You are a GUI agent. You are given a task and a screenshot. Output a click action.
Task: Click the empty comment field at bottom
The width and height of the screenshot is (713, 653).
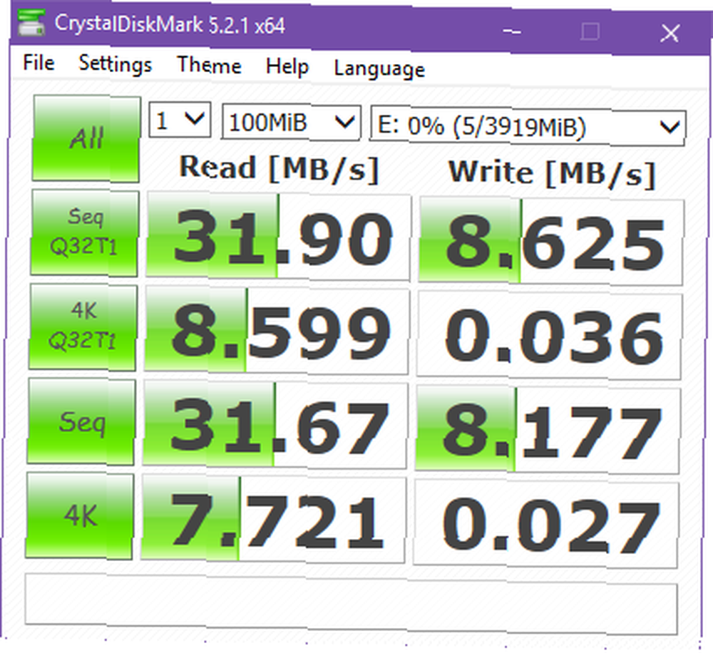[351, 605]
